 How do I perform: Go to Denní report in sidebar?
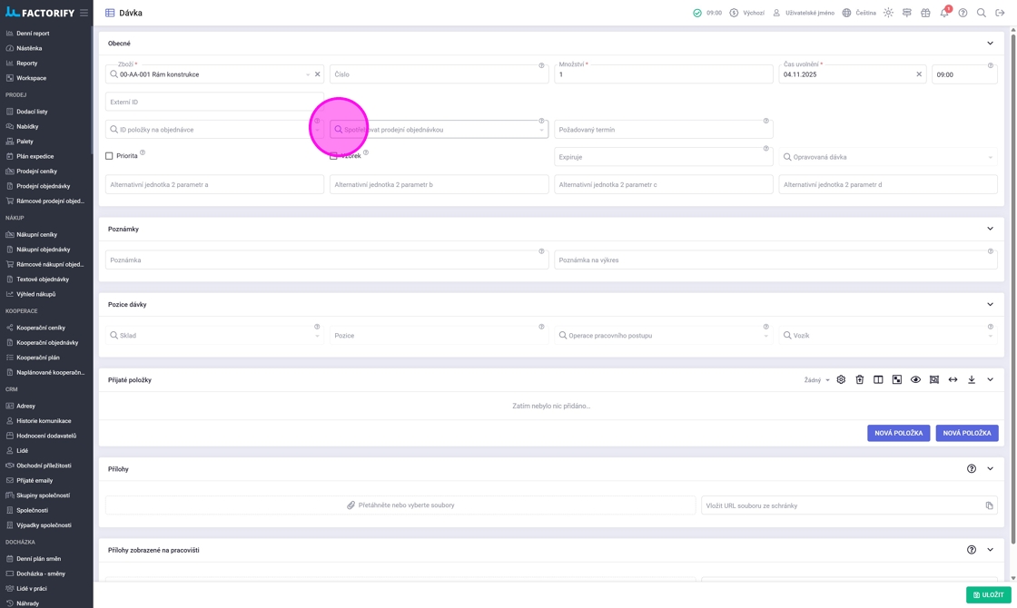tap(33, 34)
